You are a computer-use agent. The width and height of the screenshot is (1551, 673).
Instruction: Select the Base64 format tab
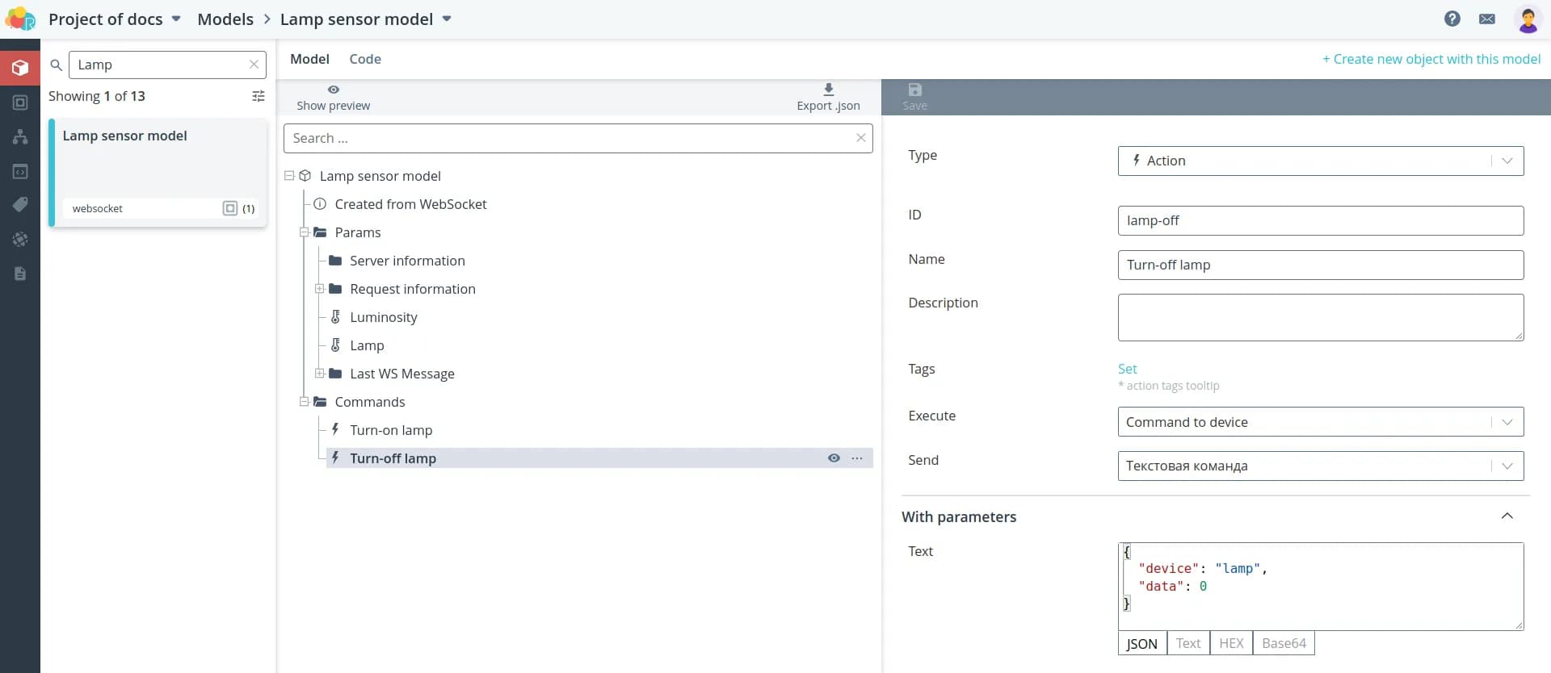pos(1284,643)
